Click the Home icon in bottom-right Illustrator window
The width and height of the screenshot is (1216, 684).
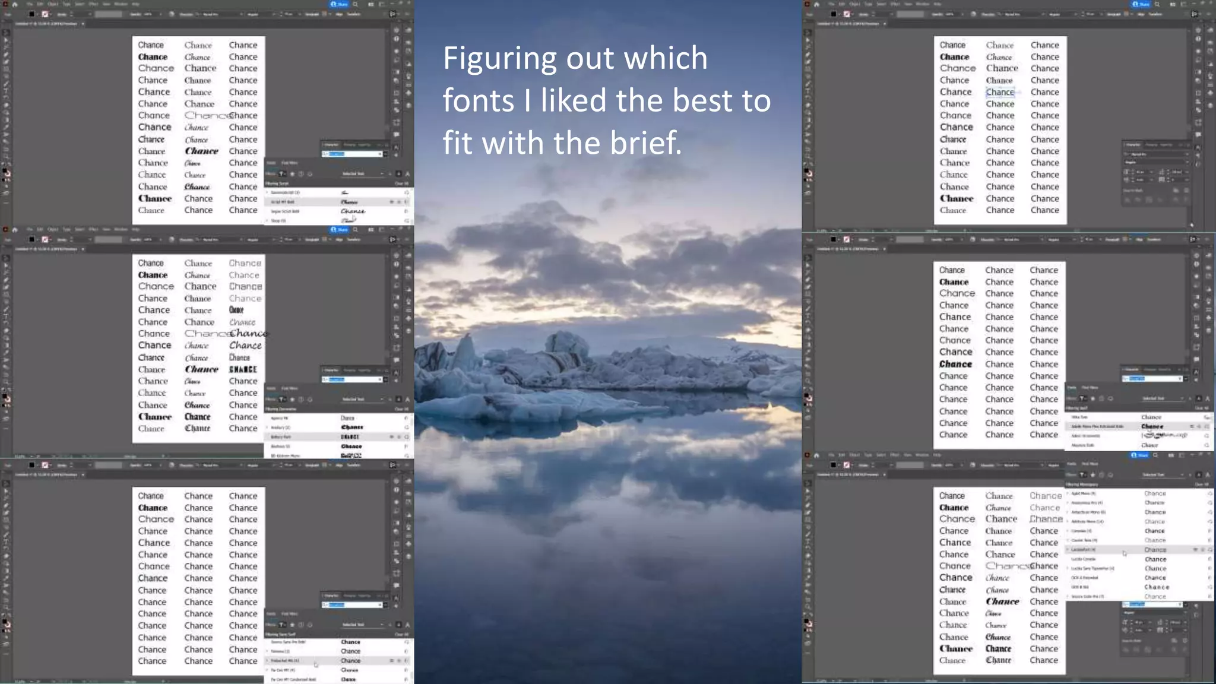click(816, 455)
